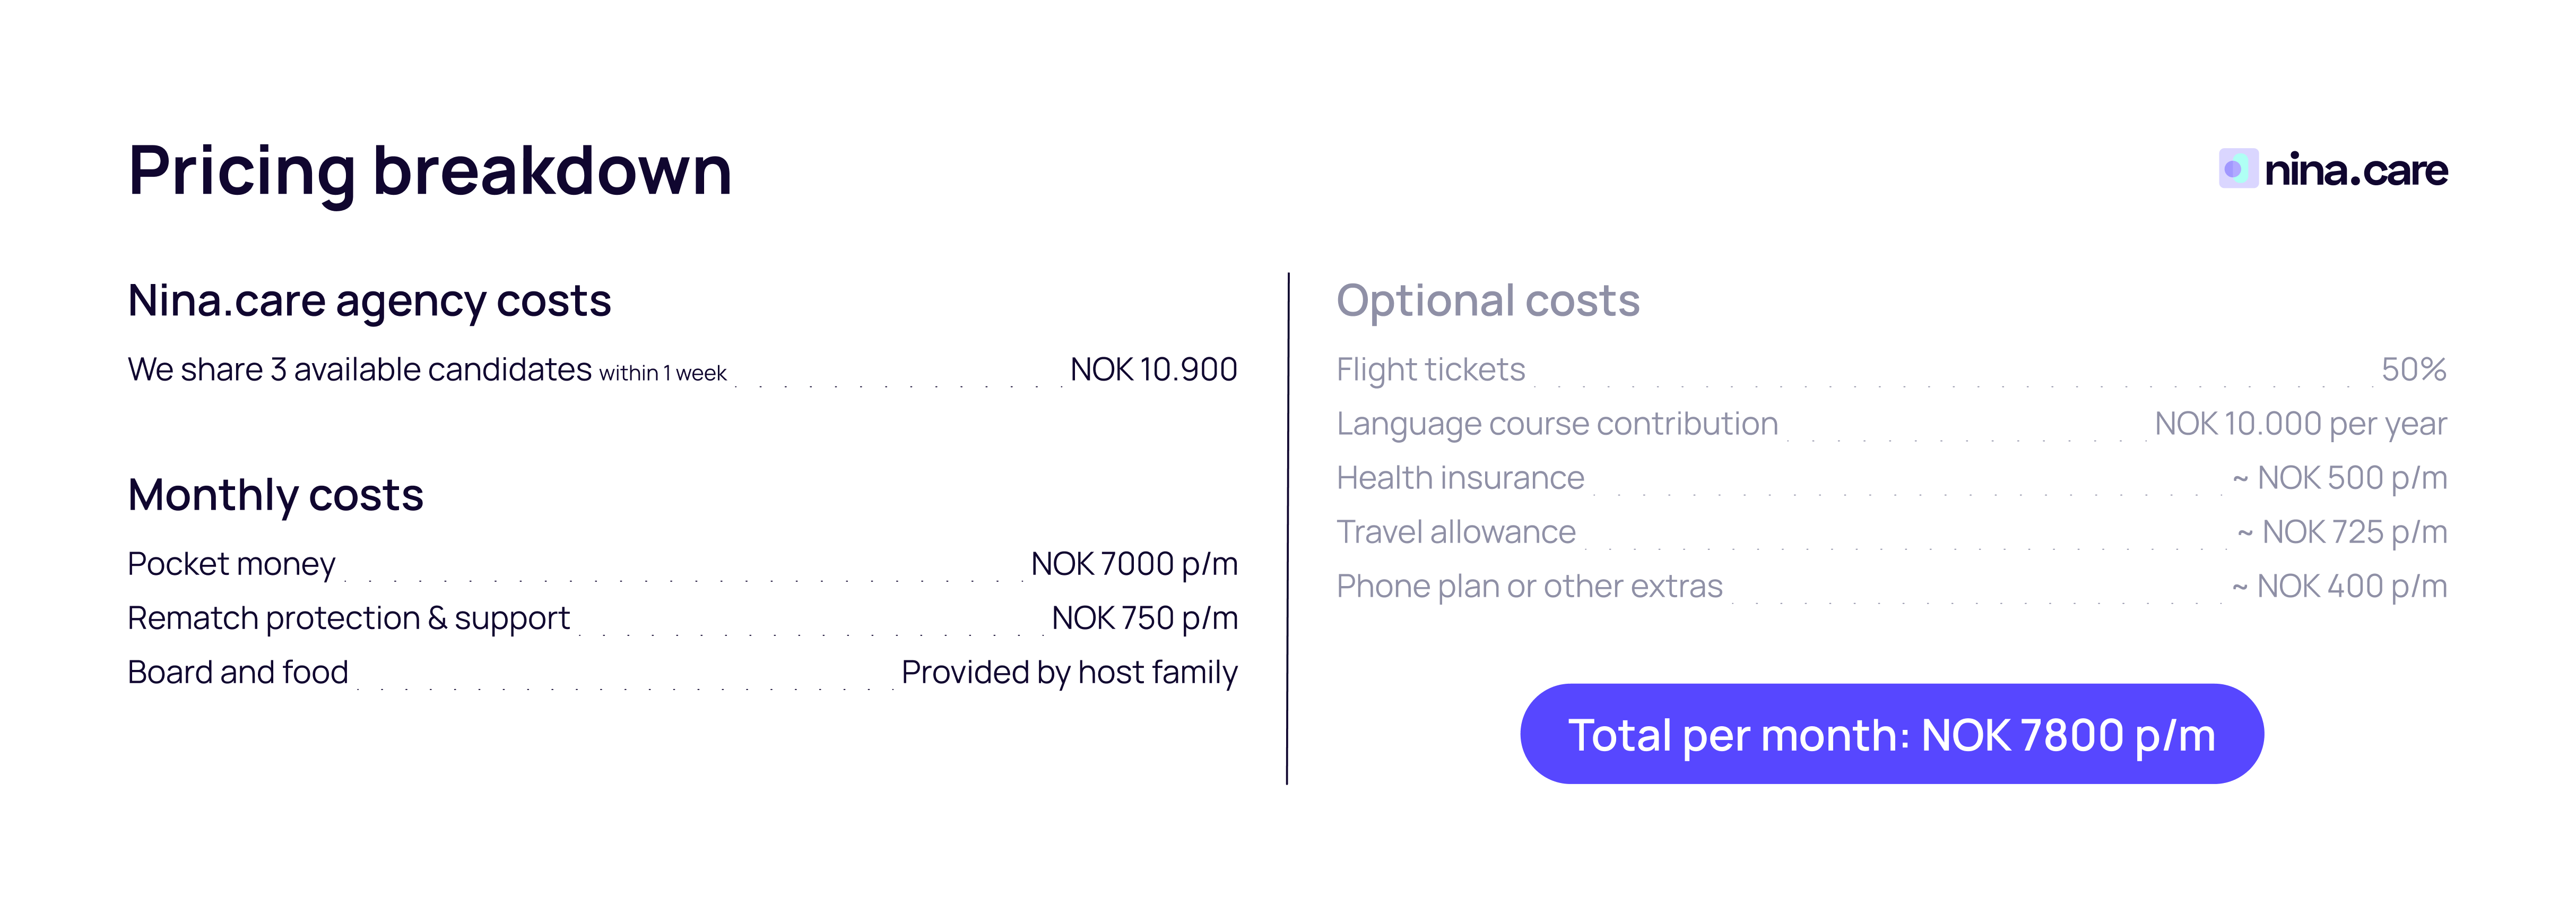
Task: Select Phone plan or other extras
Action: click(1529, 586)
